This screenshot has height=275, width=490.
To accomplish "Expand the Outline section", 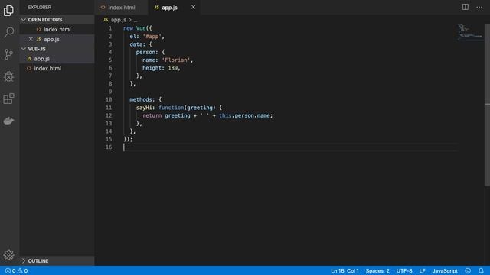I will 57,261.
